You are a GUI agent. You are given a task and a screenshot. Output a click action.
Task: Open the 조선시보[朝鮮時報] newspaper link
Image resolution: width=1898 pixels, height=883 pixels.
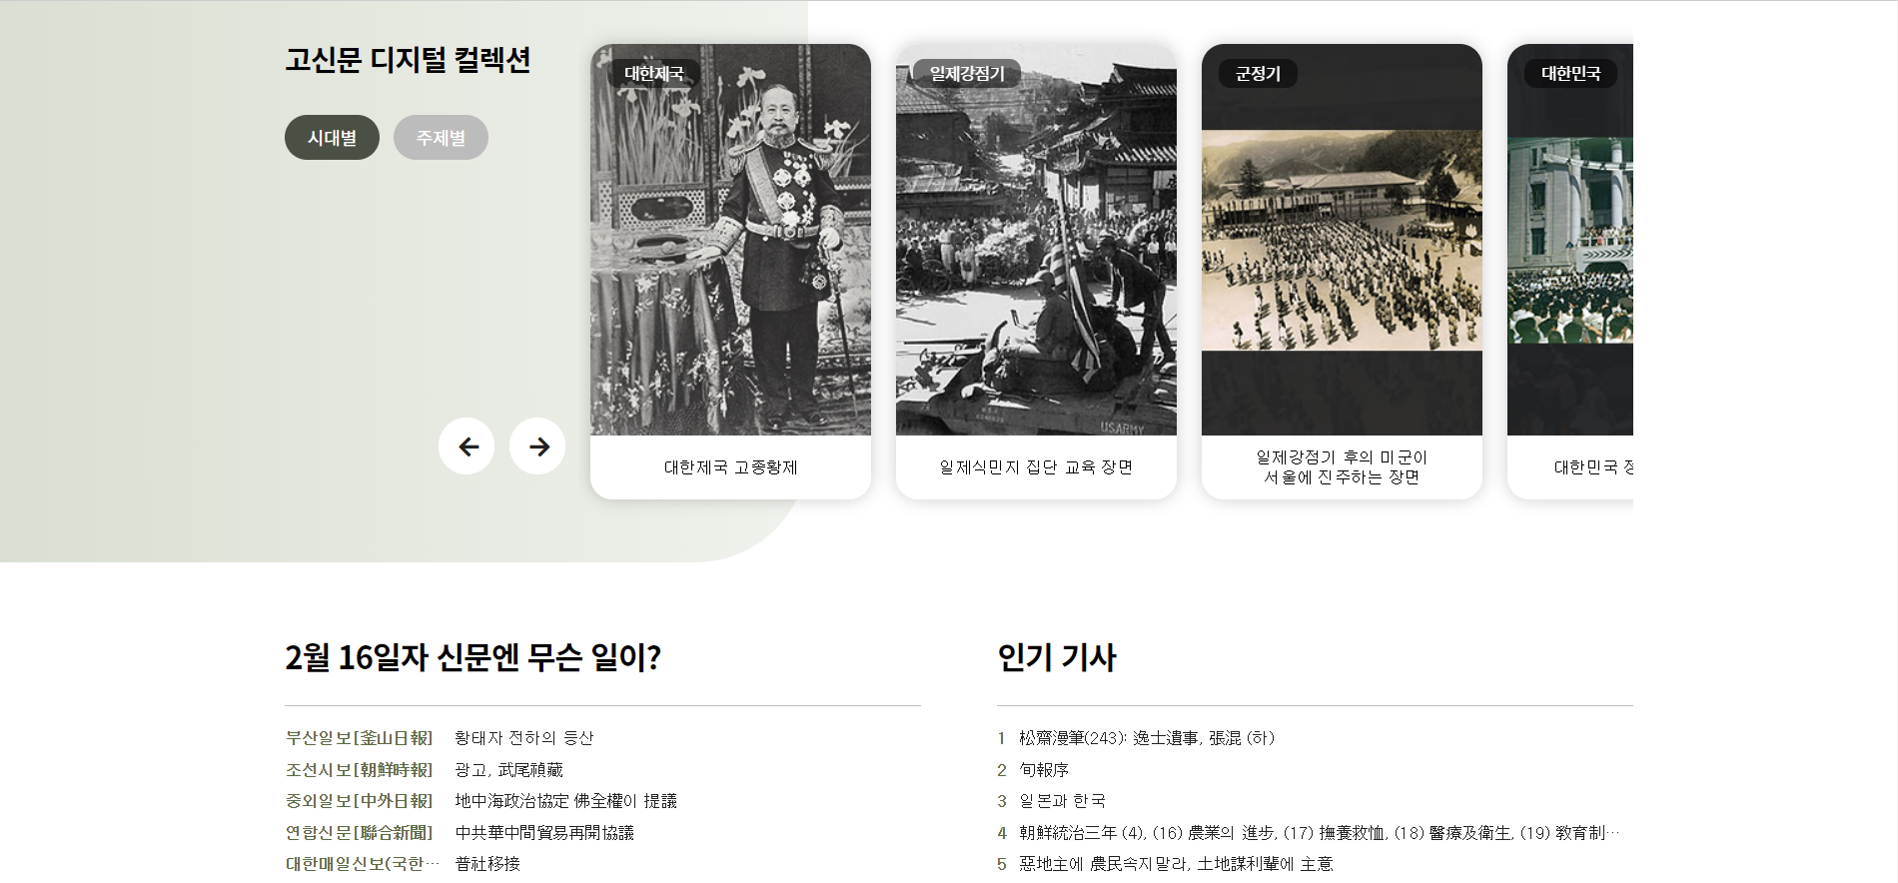click(360, 770)
